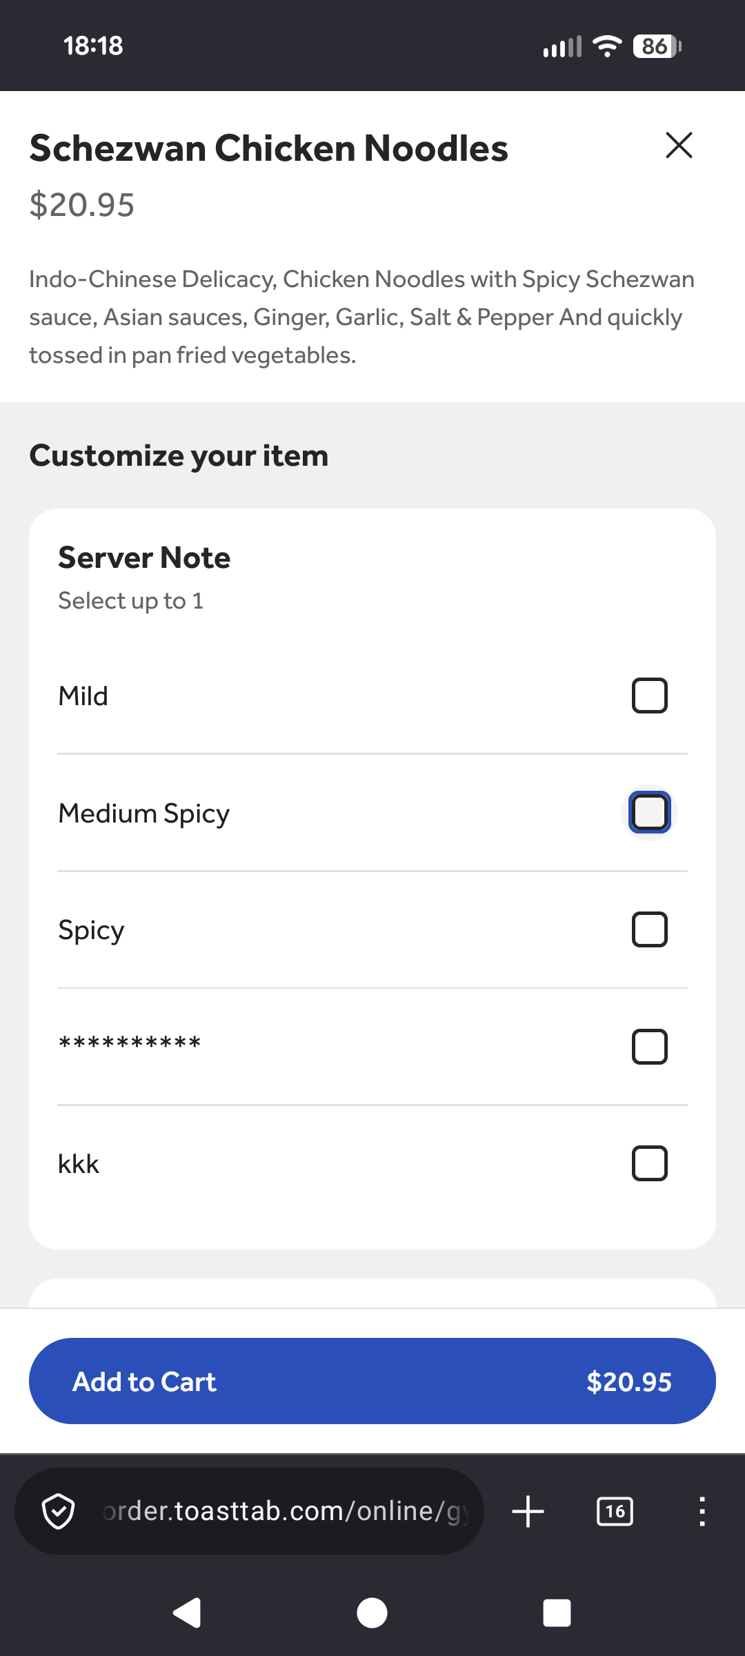
Task: Open a new browser tab
Action: coord(528,1511)
